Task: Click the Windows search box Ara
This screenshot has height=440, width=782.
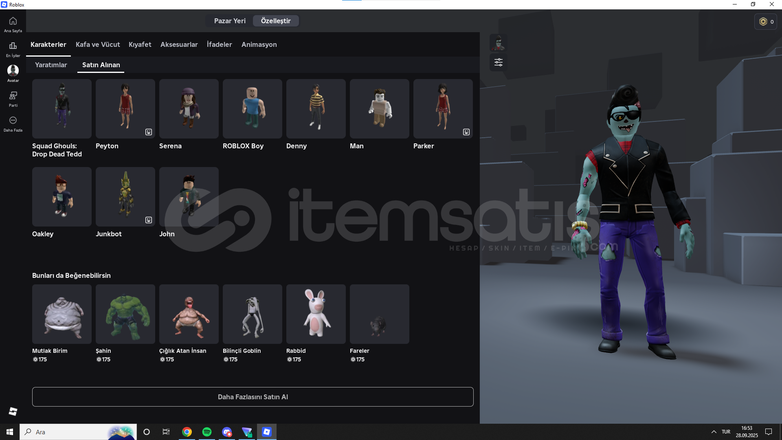Action: (x=78, y=432)
